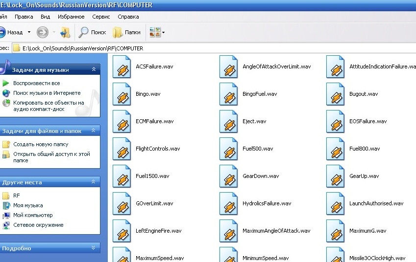Click the ACSFailure.wav file icon
Image resolution: width=416 pixels, height=262 pixels.
pyautogui.click(x=122, y=66)
